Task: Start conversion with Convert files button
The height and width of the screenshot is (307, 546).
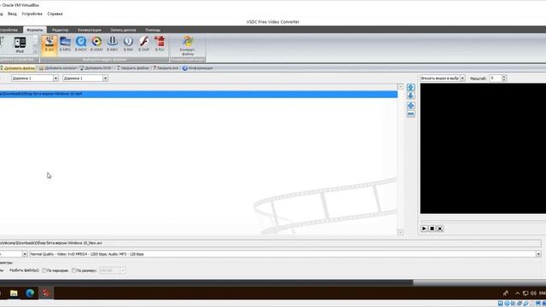Action: (188, 45)
